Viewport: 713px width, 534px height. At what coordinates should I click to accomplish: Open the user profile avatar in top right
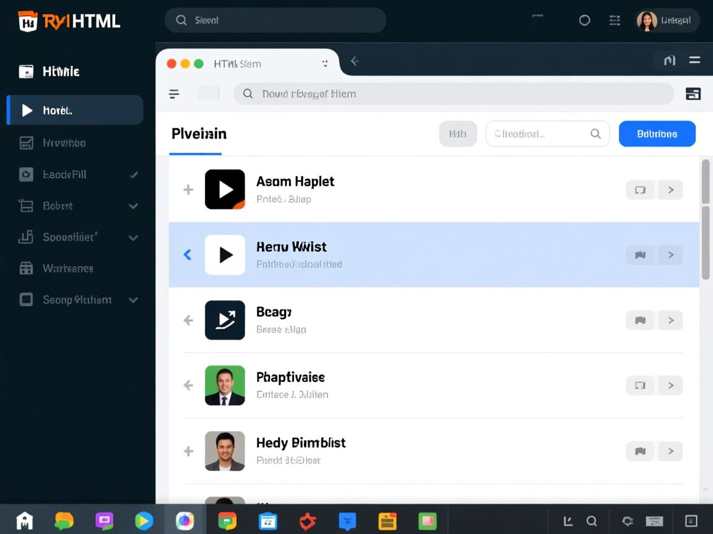(647, 20)
